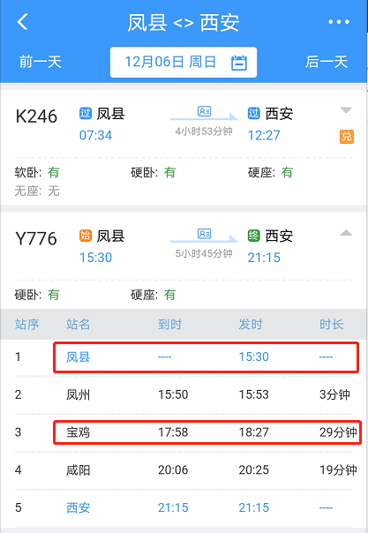Go to the previous day 前一天
The height and width of the screenshot is (533, 368).
point(41,62)
